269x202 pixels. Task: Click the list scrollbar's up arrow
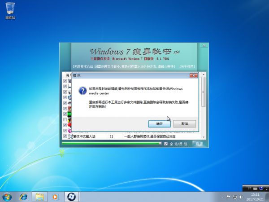coord(204,75)
